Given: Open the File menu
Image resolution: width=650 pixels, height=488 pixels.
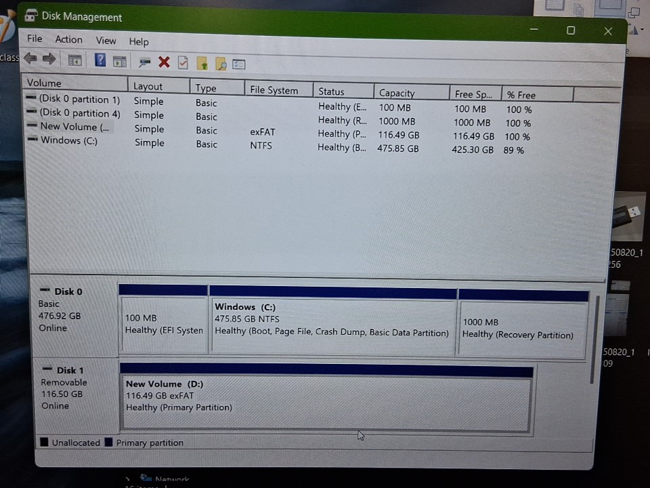Looking at the screenshot, I should (x=35, y=39).
